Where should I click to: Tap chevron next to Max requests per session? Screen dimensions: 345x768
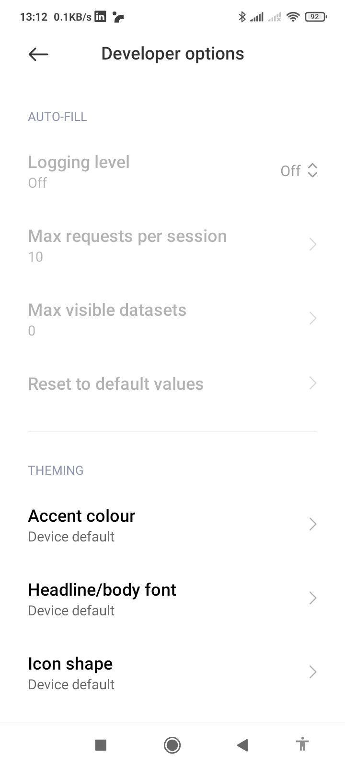pos(312,245)
